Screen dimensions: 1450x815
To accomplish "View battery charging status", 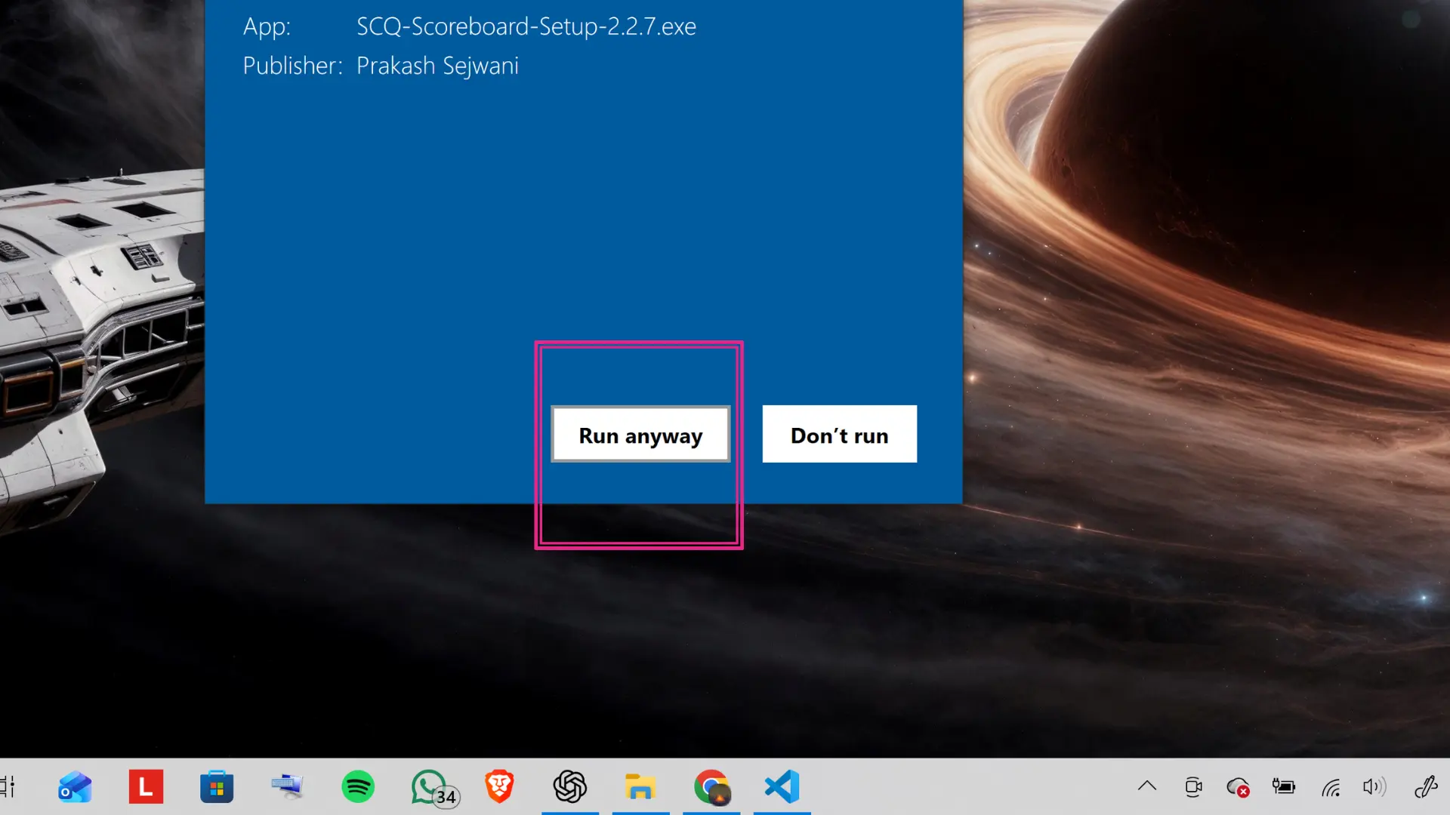I will pos(1284,787).
